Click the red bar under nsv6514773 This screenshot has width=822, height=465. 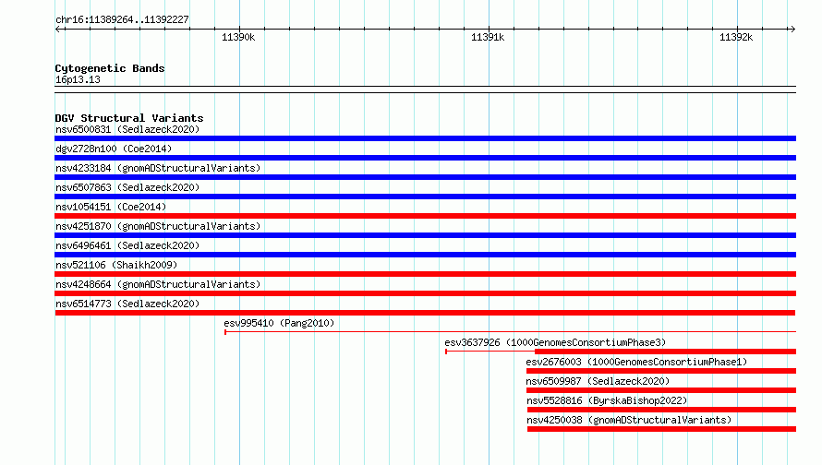(x=425, y=313)
